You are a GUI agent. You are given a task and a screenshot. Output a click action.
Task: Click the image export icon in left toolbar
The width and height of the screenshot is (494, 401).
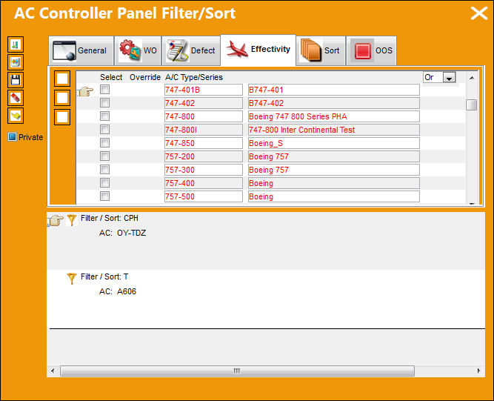[15, 62]
